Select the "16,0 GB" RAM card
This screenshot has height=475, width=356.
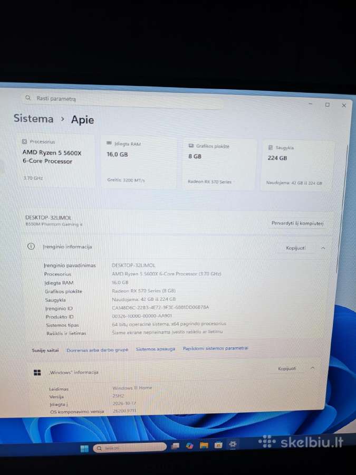point(139,162)
